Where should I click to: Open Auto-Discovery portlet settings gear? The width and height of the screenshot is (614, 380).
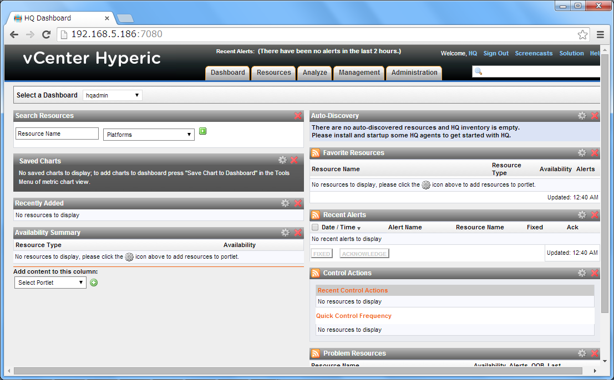click(582, 116)
